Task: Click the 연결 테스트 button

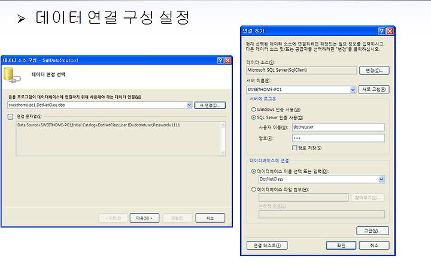Action: click(267, 245)
